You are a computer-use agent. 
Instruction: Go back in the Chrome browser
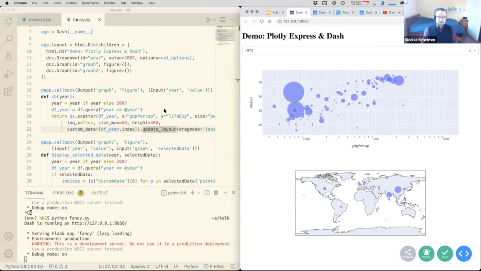click(x=246, y=21)
